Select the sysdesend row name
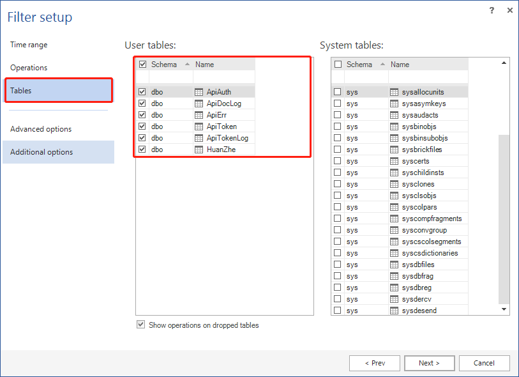 (x=419, y=311)
